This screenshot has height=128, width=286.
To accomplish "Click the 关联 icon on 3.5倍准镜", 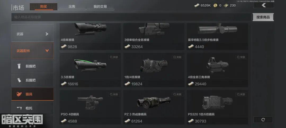I will tap(114, 57).
